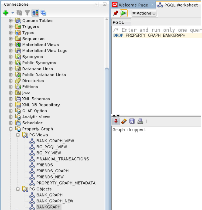Select the FRIENDS_GRAPH view
Screen dimensions: 202x210
(52, 171)
